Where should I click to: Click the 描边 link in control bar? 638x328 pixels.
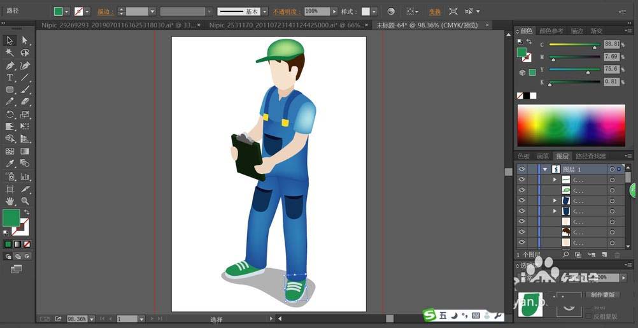point(105,12)
